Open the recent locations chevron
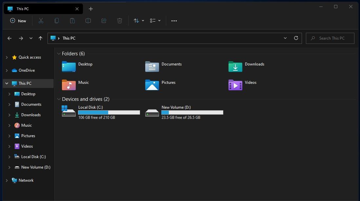This screenshot has width=360, height=201. pos(31,38)
